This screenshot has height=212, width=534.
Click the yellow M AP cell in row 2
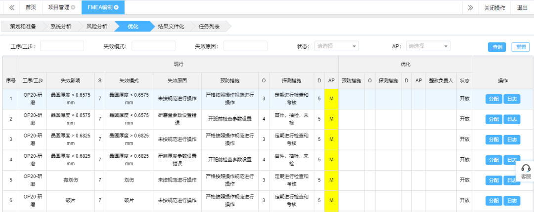(331, 119)
